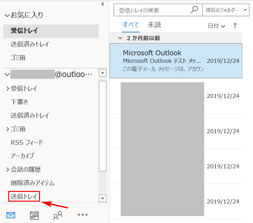Open the Calendar view icon
Image resolution: width=253 pixels, height=223 pixels.
(34, 215)
